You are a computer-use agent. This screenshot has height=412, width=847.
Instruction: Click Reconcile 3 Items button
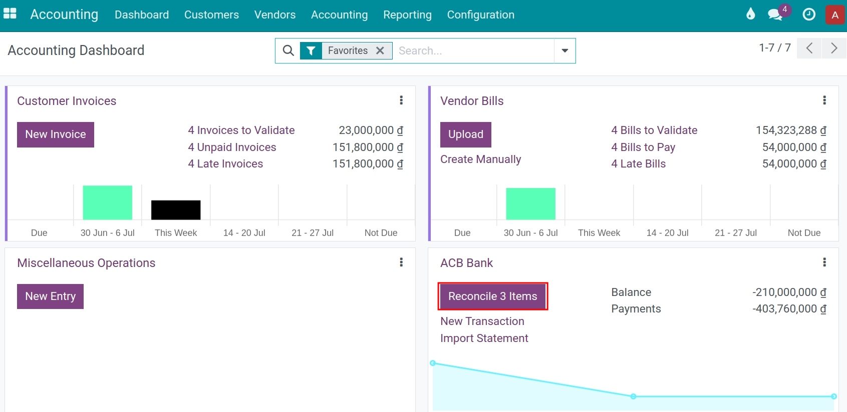492,296
